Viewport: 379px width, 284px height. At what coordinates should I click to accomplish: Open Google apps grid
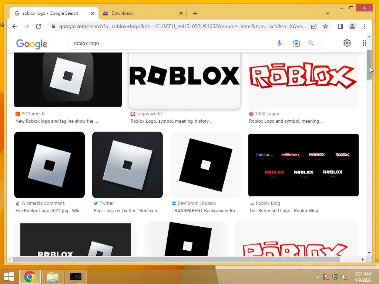point(364,43)
